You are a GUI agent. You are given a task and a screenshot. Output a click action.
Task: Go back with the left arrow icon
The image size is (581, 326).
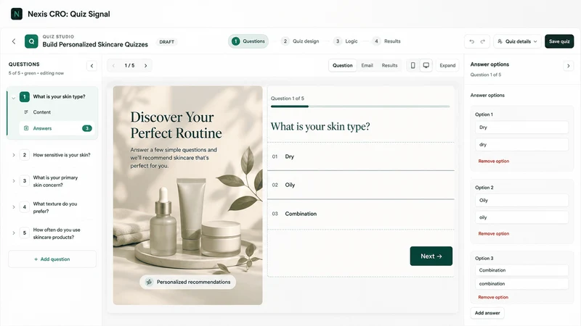click(x=14, y=41)
